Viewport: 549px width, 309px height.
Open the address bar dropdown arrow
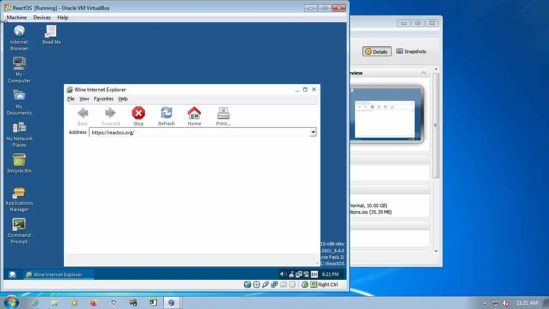point(313,132)
